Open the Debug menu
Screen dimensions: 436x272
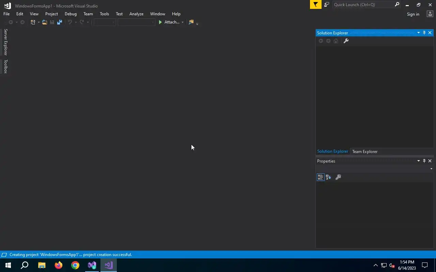71,14
